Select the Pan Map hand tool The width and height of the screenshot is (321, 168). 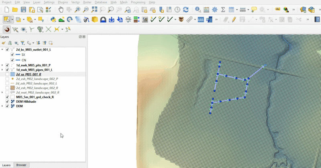(60, 9)
